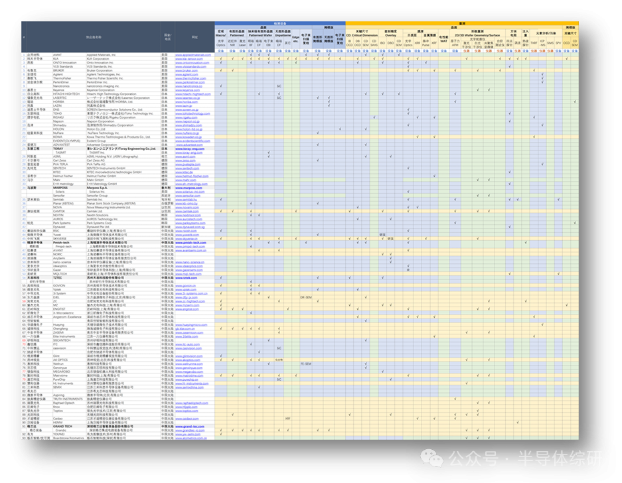Screen dimensions: 622x483
Task: Select the XRF cell in Caidao row
Action: pyautogui.click(x=287, y=419)
